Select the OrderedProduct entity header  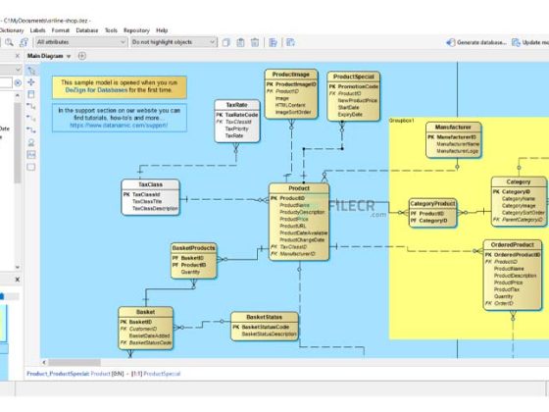click(x=513, y=245)
